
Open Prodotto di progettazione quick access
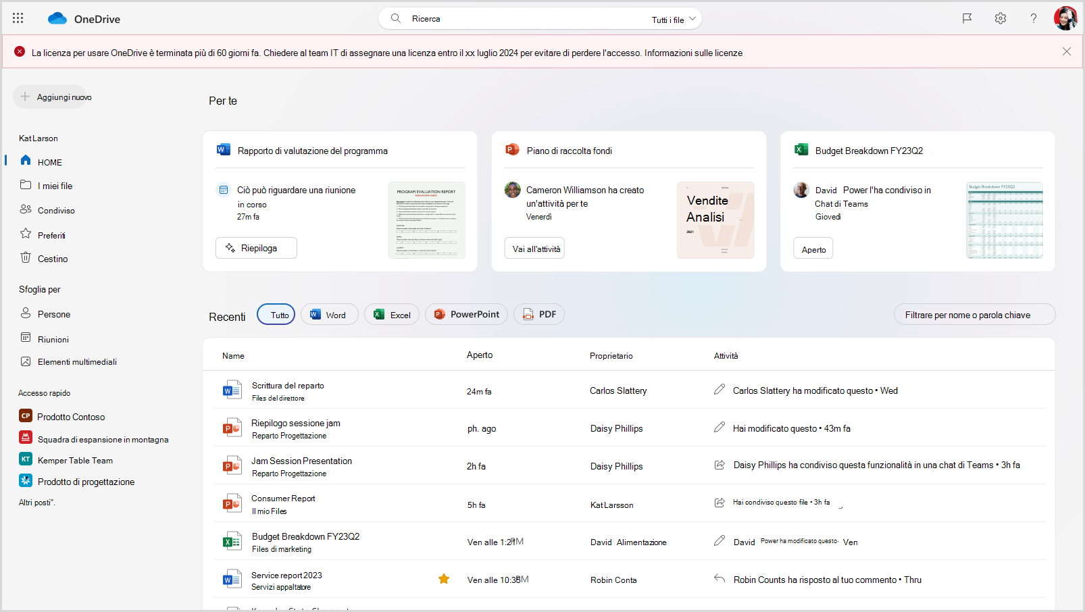[x=77, y=482]
